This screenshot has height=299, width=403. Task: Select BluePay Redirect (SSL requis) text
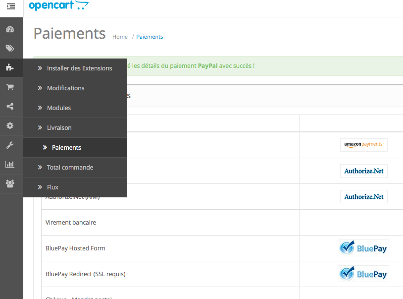(86, 274)
